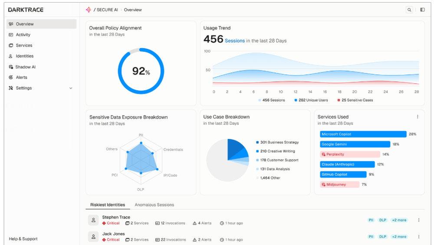434x245 pixels.
Task: Click SECURE AI breadcrumb
Action: coord(107,10)
